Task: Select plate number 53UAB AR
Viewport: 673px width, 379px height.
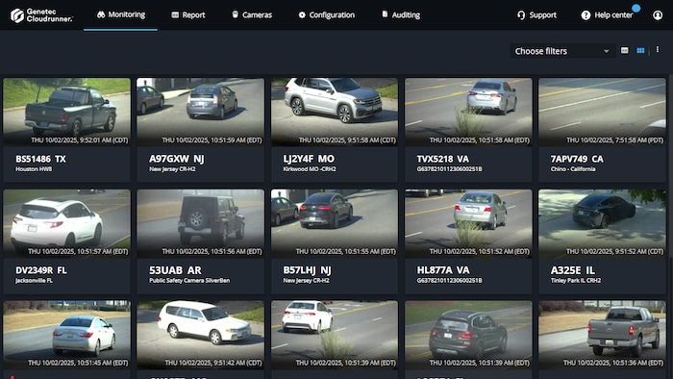Action: click(175, 270)
